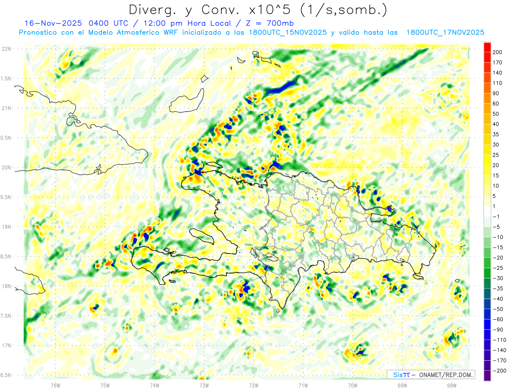Image resolution: width=507 pixels, height=391 pixels.
Task: Click the longitude label '70W'
Action: tap(353, 385)
